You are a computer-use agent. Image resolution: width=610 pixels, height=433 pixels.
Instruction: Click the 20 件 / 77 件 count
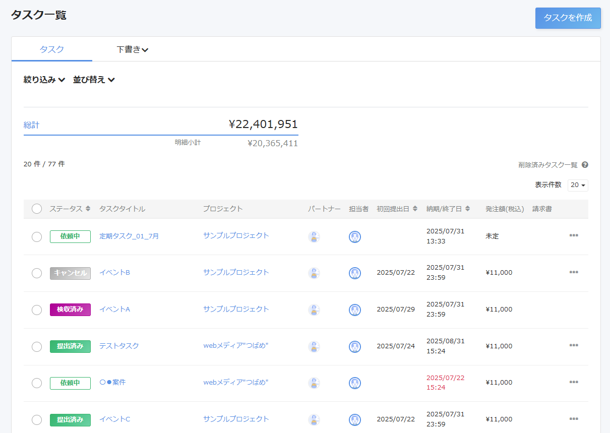tap(44, 164)
